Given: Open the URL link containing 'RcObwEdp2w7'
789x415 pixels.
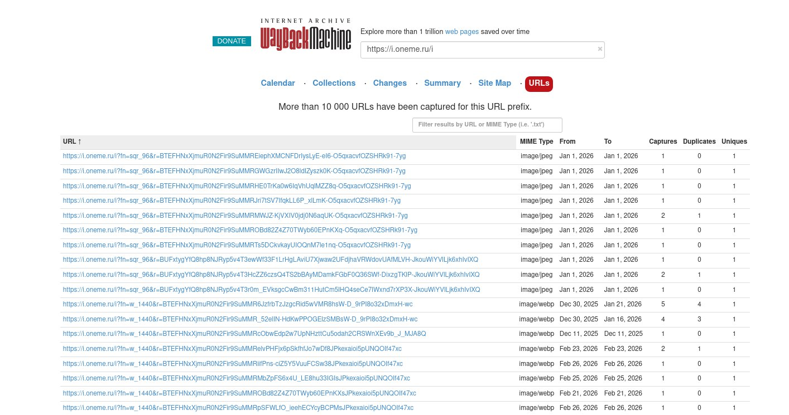Looking at the screenshot, I should (244, 334).
